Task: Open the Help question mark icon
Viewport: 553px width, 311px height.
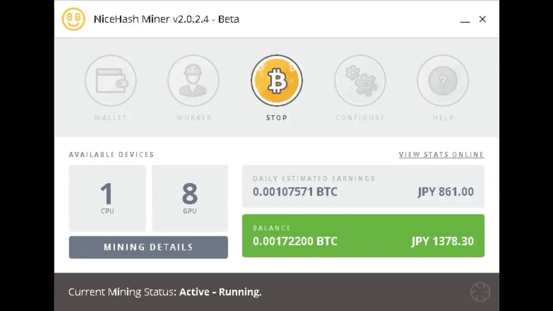Action: pos(443,80)
